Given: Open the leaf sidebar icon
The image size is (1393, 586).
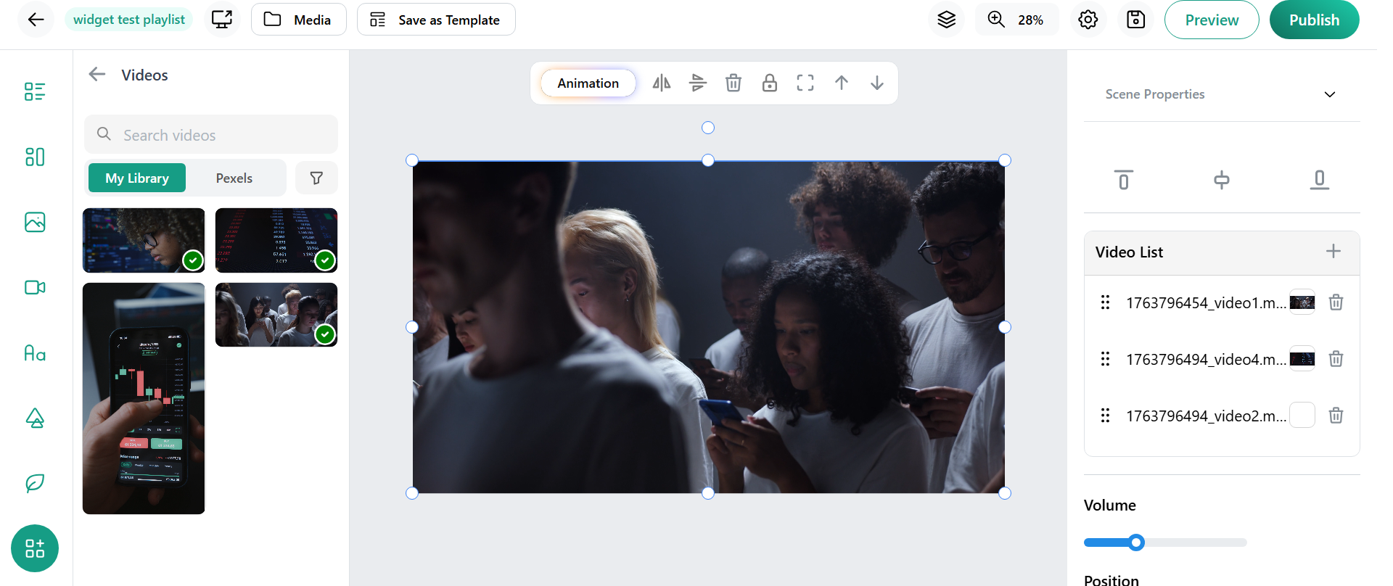Looking at the screenshot, I should [35, 483].
